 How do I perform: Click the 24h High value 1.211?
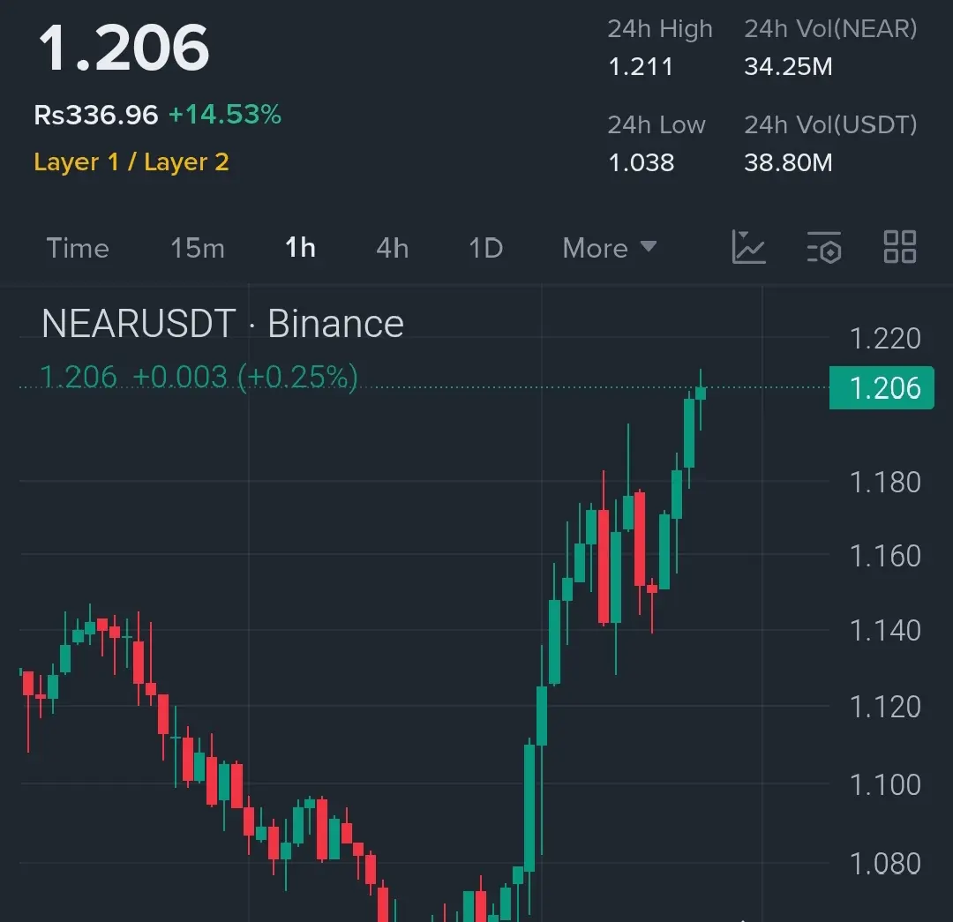pos(641,67)
